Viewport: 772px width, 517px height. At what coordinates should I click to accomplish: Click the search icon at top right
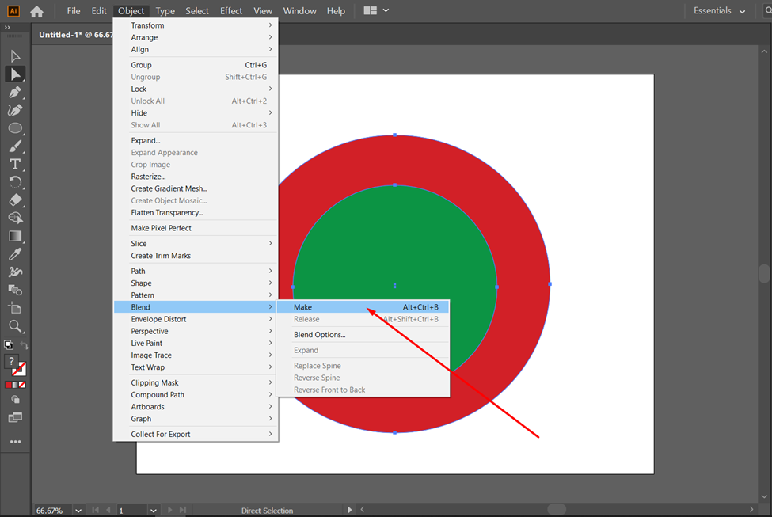pos(767,10)
